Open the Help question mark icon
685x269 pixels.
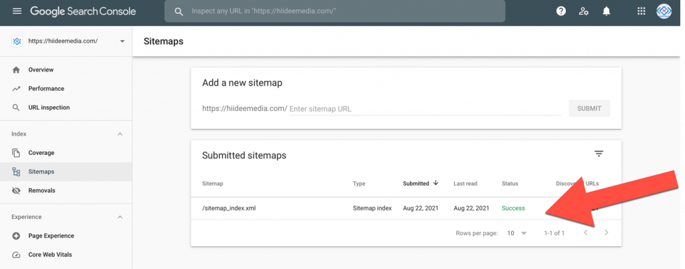coord(561,11)
